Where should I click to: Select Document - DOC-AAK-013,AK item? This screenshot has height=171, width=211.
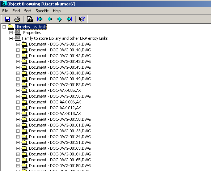55,114
